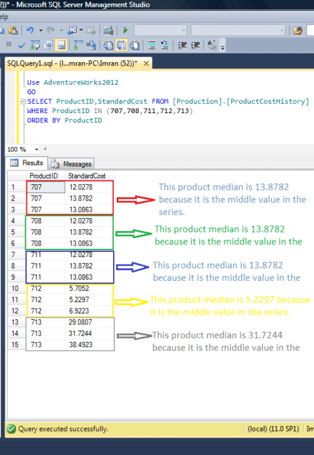The width and height of the screenshot is (314, 455).
Task: Open the first empty toolbar combo box
Action: (x=160, y=30)
